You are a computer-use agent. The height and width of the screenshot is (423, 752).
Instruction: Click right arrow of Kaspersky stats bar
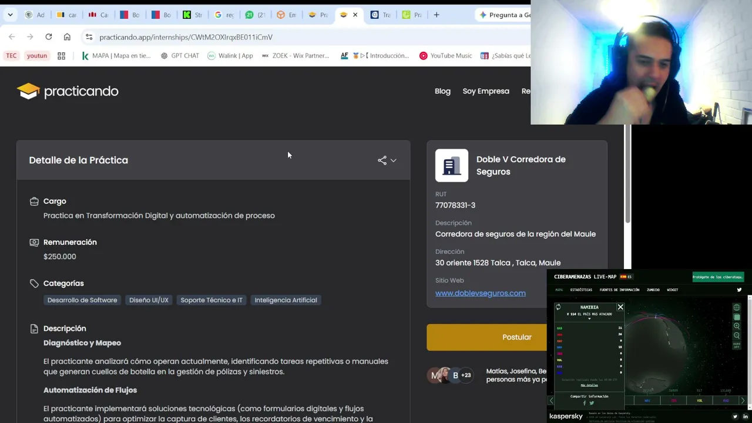point(743,401)
